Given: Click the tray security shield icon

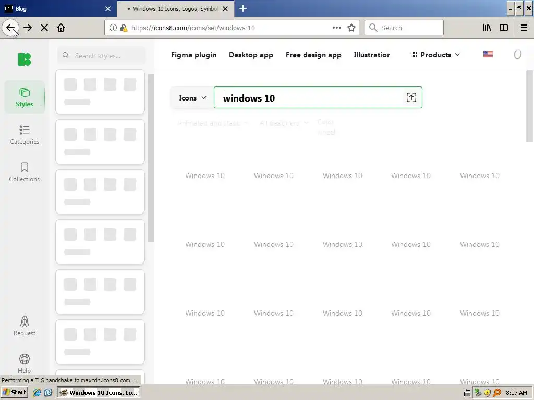Looking at the screenshot, I should [487, 393].
